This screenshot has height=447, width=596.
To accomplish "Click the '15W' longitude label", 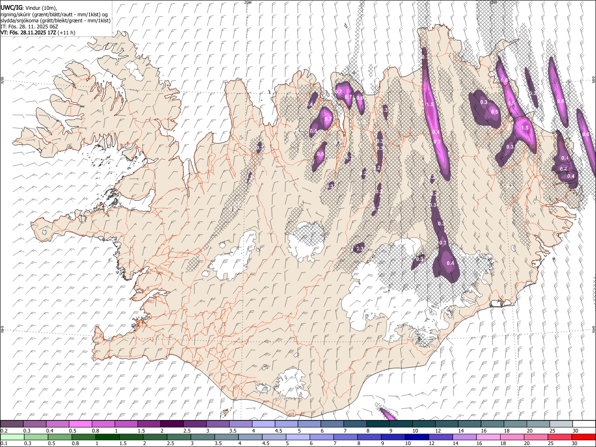I will [493, 2].
